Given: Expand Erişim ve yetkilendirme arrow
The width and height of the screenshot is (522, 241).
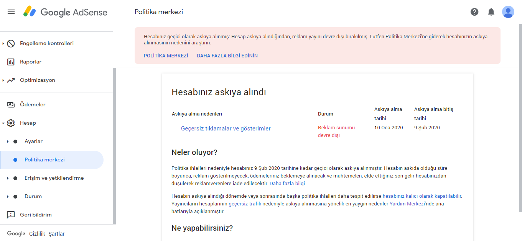Looking at the screenshot, I should (x=8, y=178).
